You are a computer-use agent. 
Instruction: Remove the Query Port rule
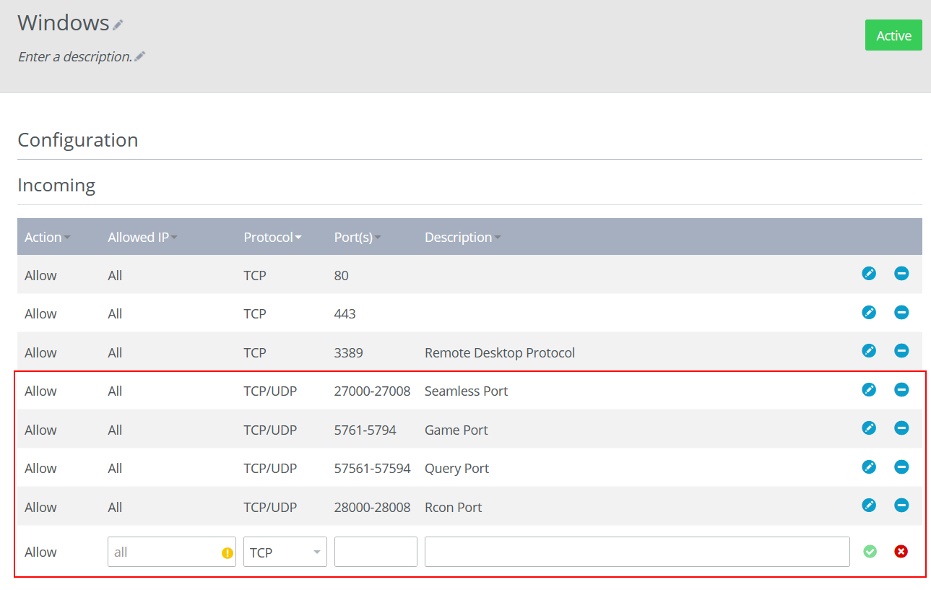[901, 467]
